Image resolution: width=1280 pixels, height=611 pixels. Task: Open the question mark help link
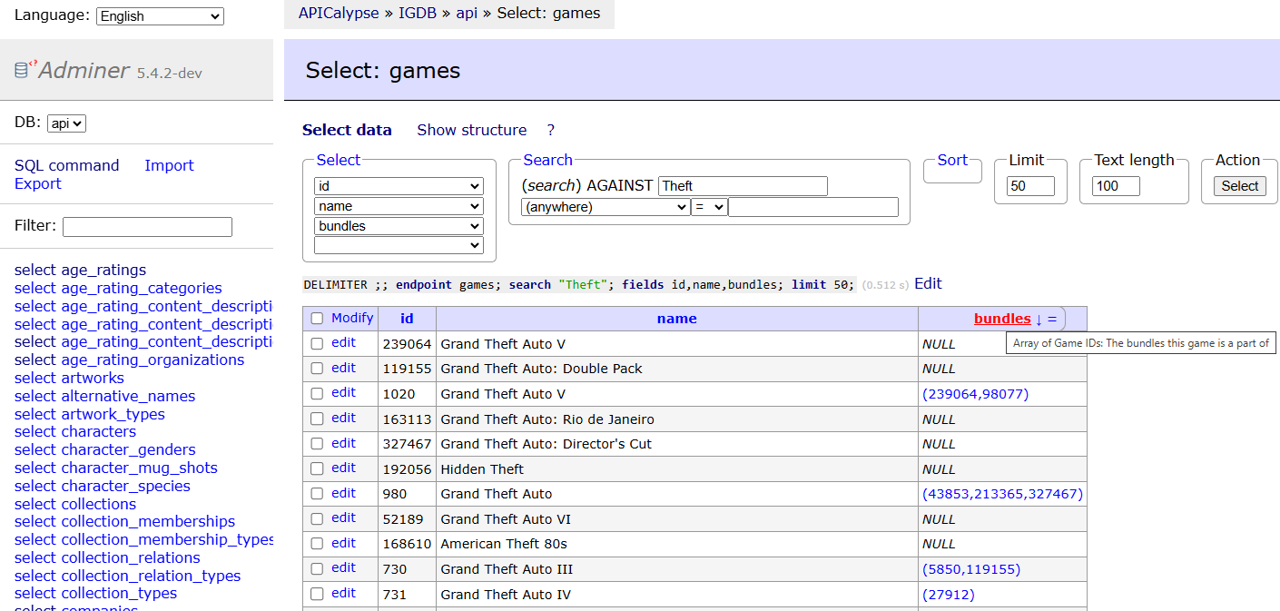pyautogui.click(x=550, y=130)
